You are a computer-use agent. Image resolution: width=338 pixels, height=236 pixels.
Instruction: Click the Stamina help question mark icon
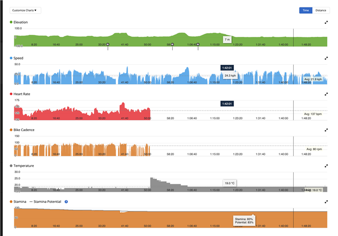coord(66,201)
